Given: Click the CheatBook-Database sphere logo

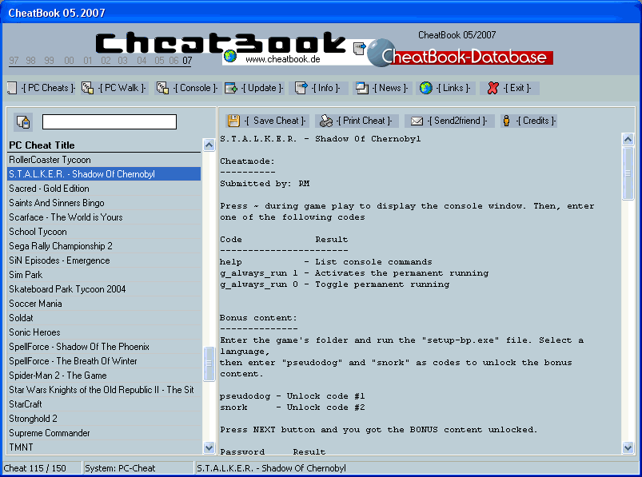Looking at the screenshot, I should pos(381,52).
